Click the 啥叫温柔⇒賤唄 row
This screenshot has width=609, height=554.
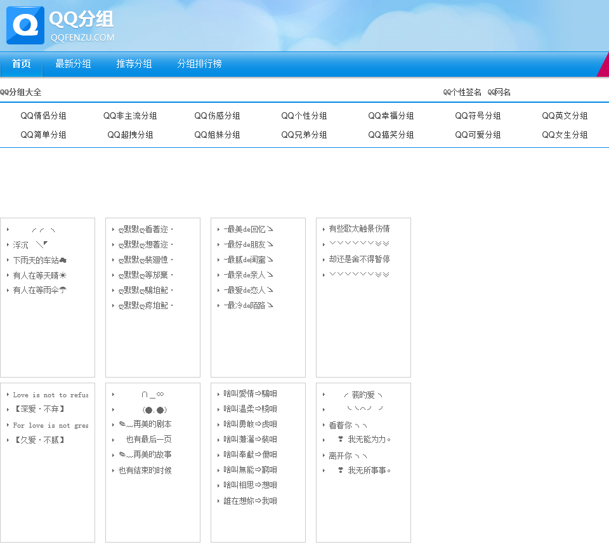[250, 409]
